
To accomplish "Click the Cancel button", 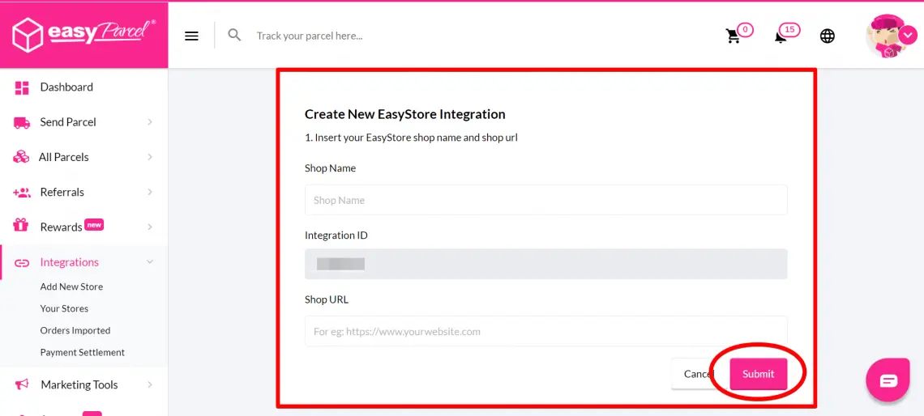I will tap(692, 374).
